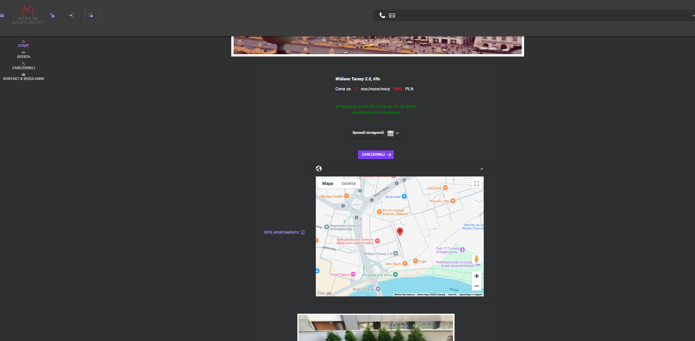
Task: Expand the top contact bar dropdown arrow
Action: coord(693,15)
